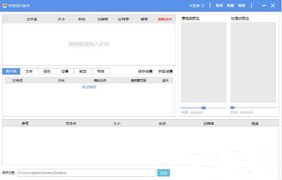Switch to the 画中画 tab

point(11,71)
